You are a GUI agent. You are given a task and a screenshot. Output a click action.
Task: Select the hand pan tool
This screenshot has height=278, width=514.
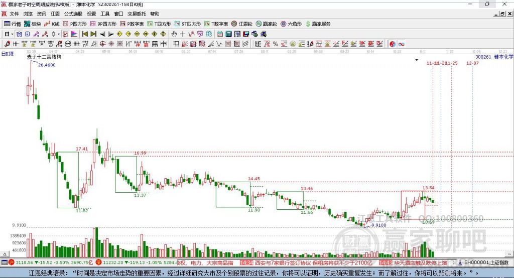click(174, 34)
